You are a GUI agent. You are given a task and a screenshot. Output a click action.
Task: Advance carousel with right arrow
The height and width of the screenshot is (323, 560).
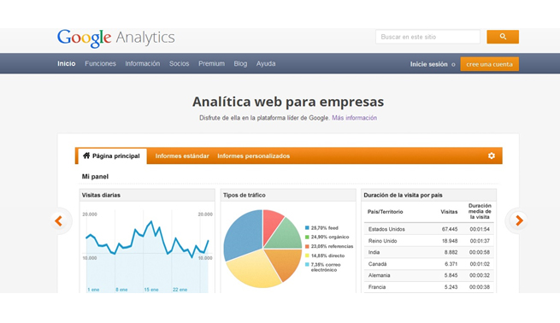coord(519,220)
